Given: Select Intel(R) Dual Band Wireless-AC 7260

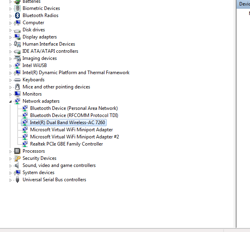Looking at the screenshot, I should (67, 123).
